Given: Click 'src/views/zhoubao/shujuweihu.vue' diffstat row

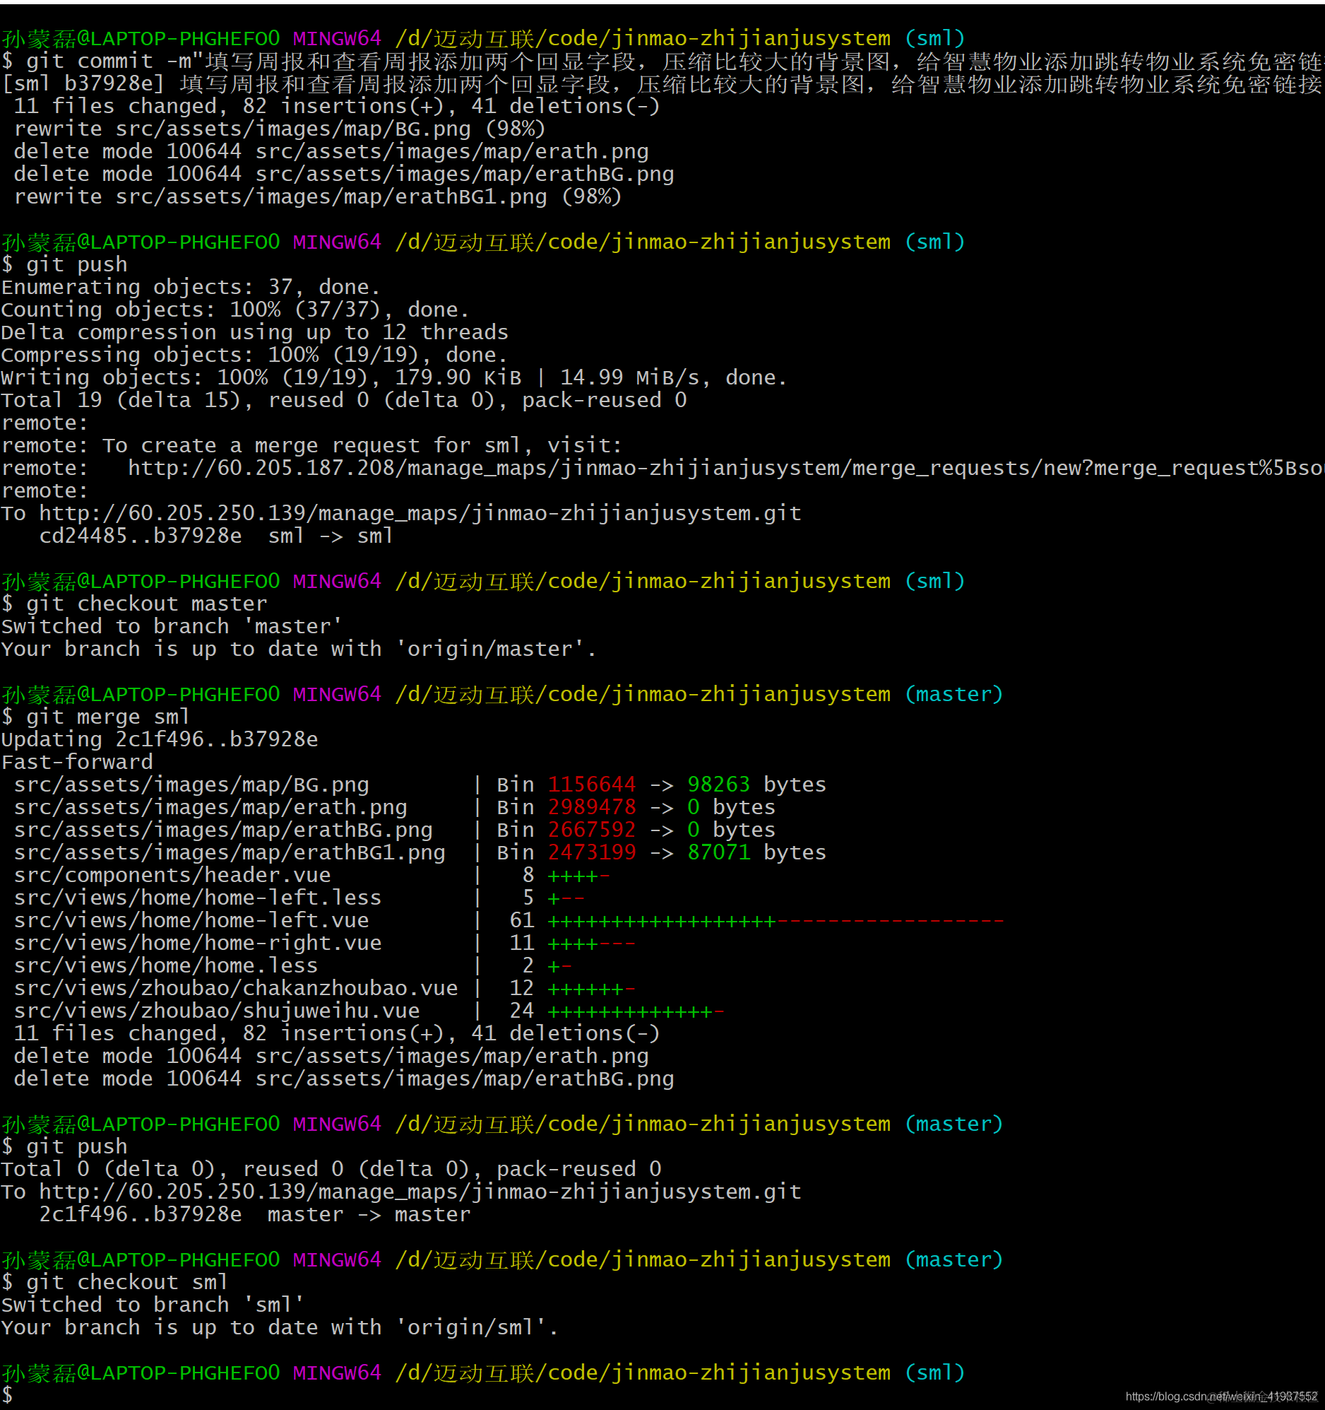Looking at the screenshot, I should (x=369, y=1011).
